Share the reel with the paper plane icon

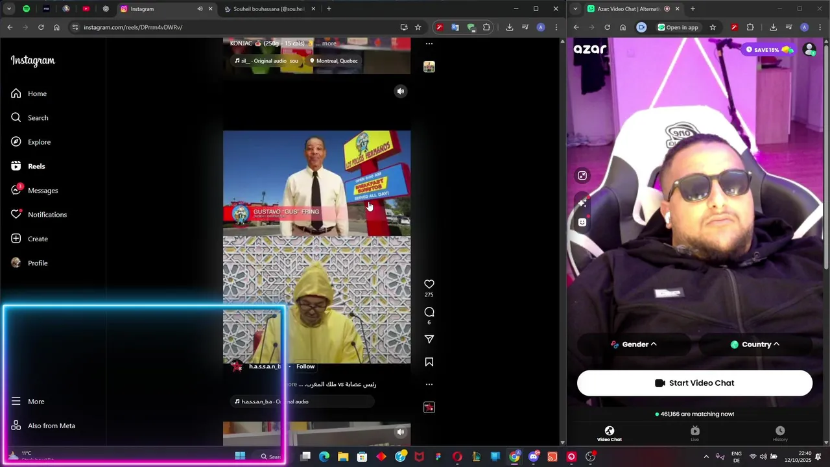point(429,339)
